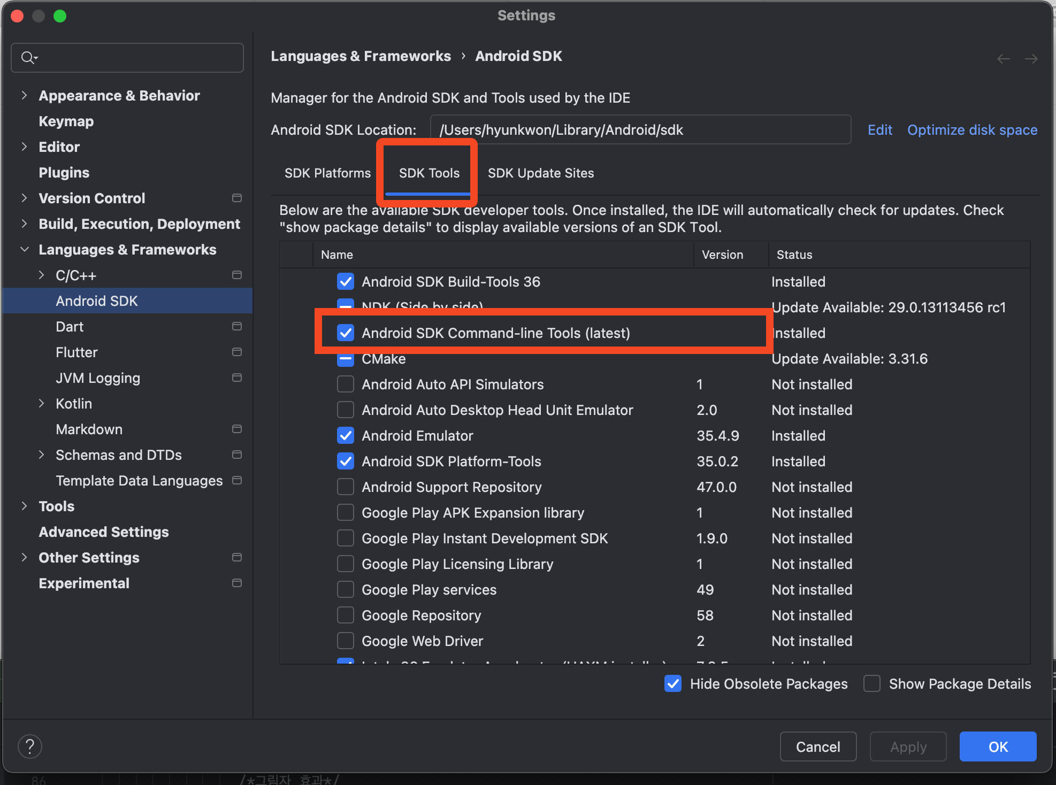Click Optimize disk space link
The width and height of the screenshot is (1056, 785).
click(x=972, y=130)
